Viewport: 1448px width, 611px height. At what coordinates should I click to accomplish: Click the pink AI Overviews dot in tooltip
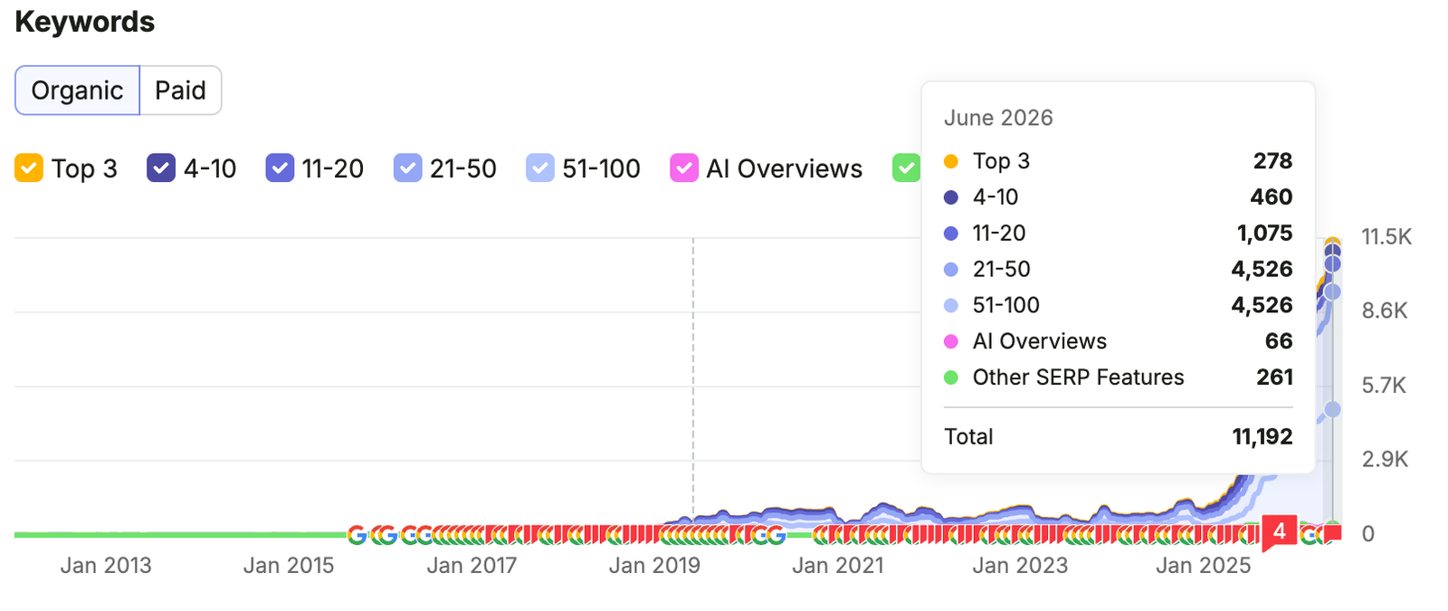[951, 341]
